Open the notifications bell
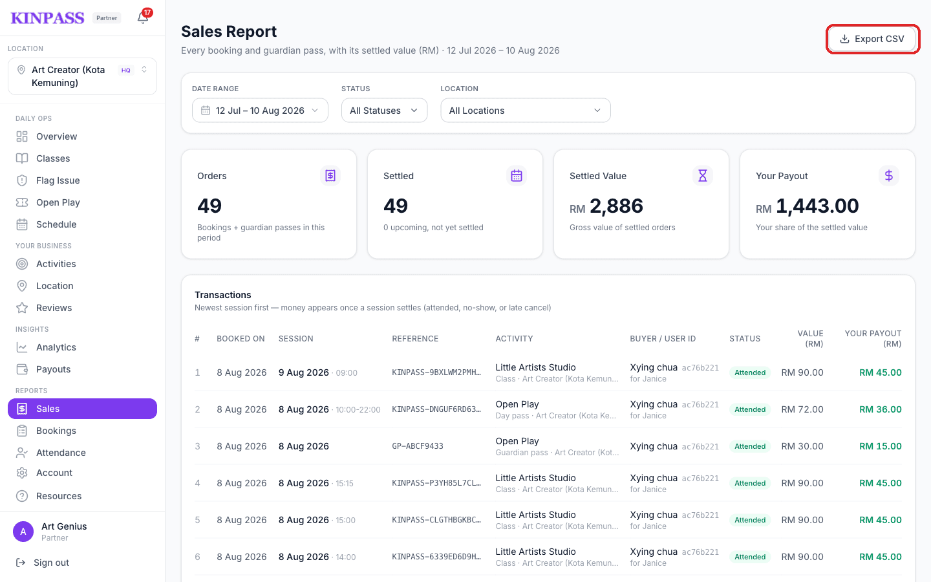The image size is (931, 582). [x=143, y=17]
